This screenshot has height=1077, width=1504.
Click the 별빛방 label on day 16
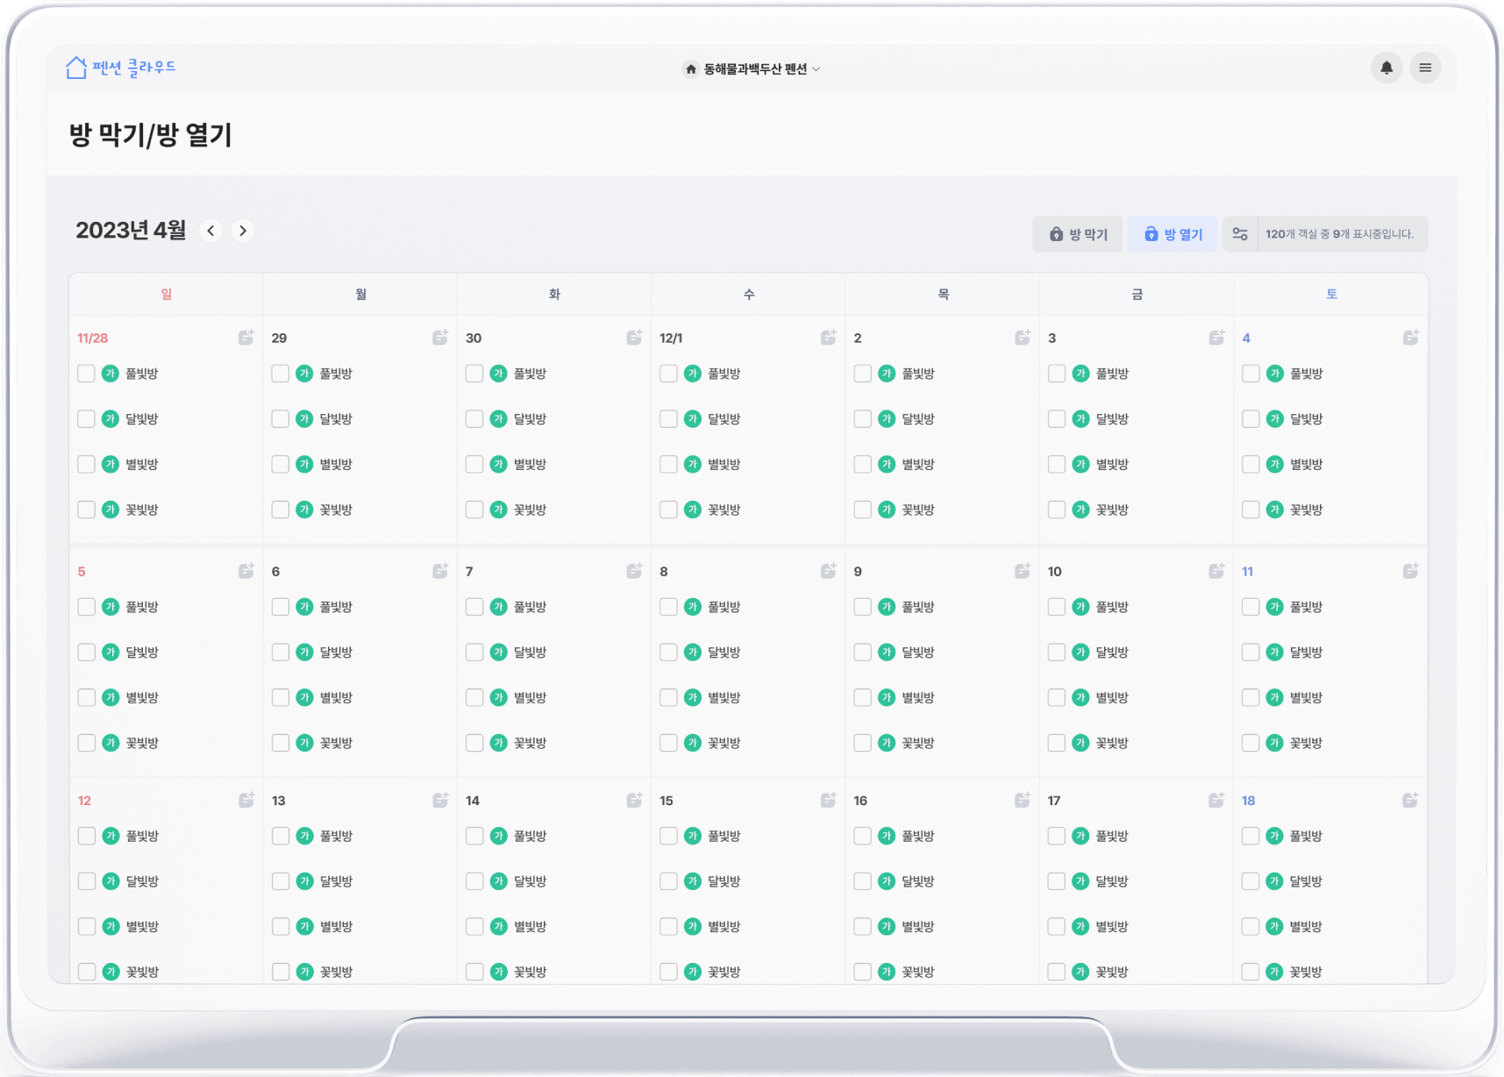coord(918,926)
